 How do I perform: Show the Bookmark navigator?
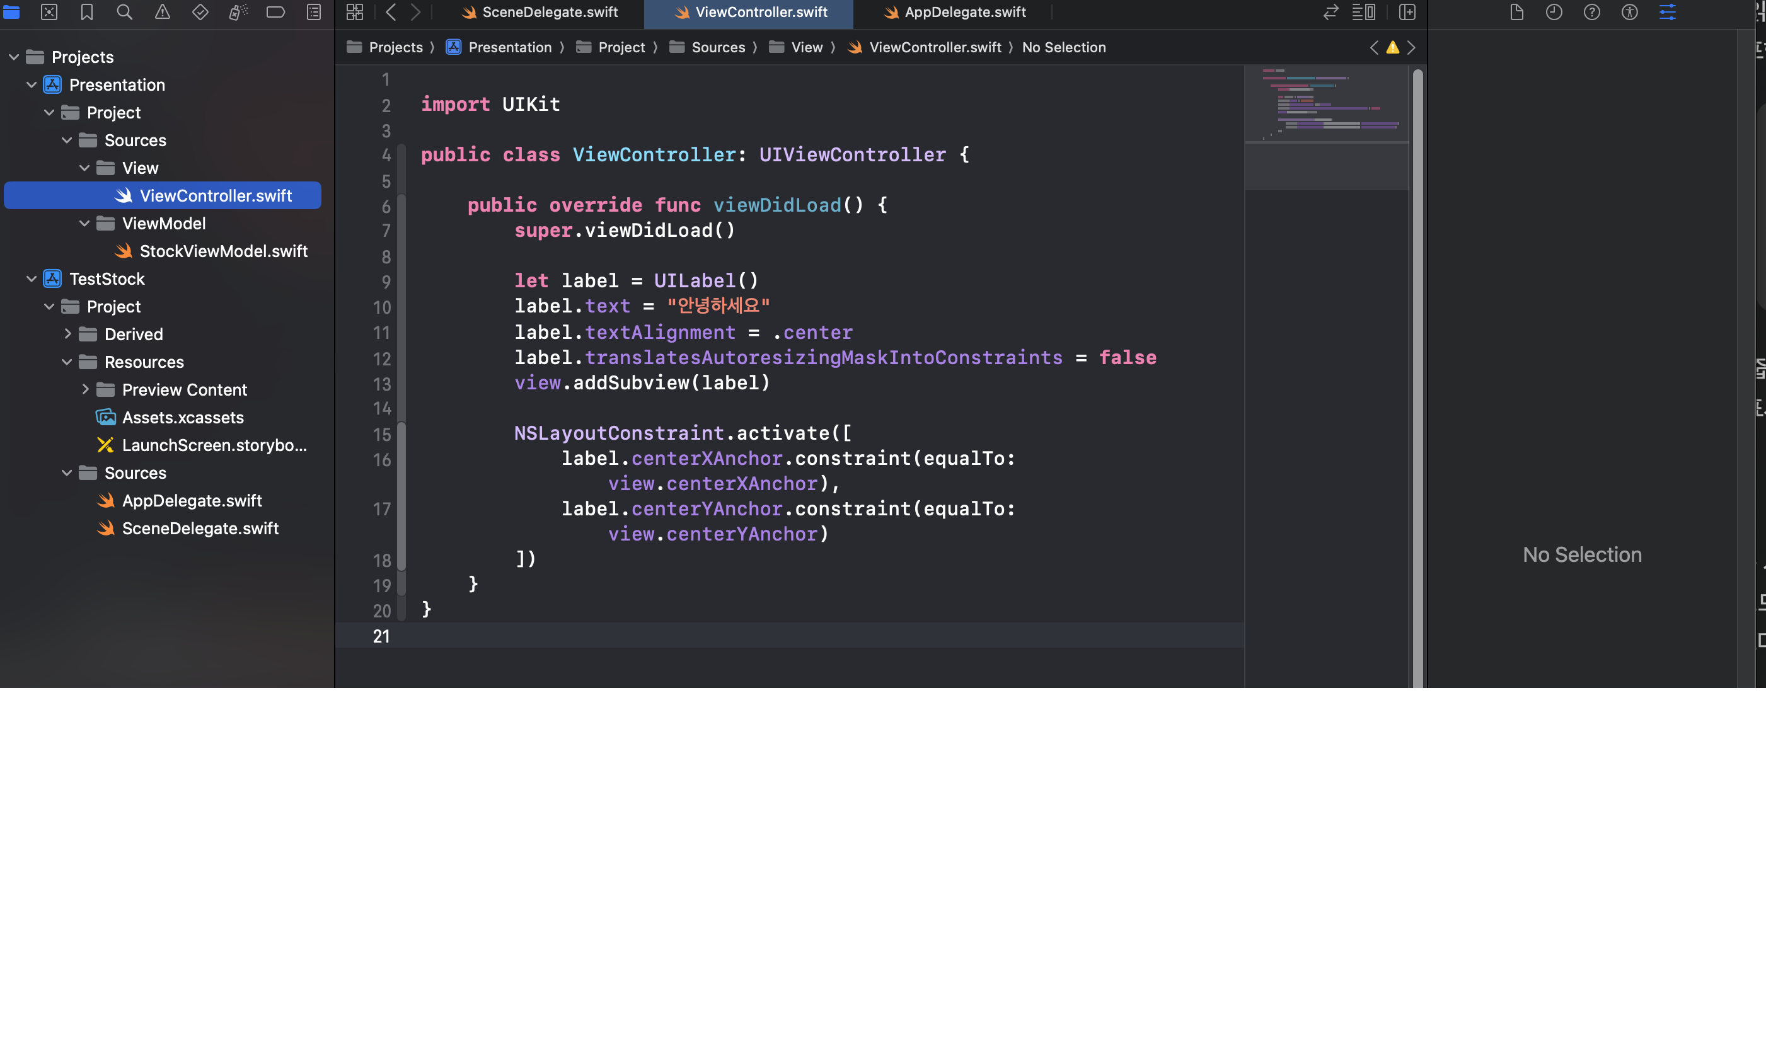pos(86,12)
